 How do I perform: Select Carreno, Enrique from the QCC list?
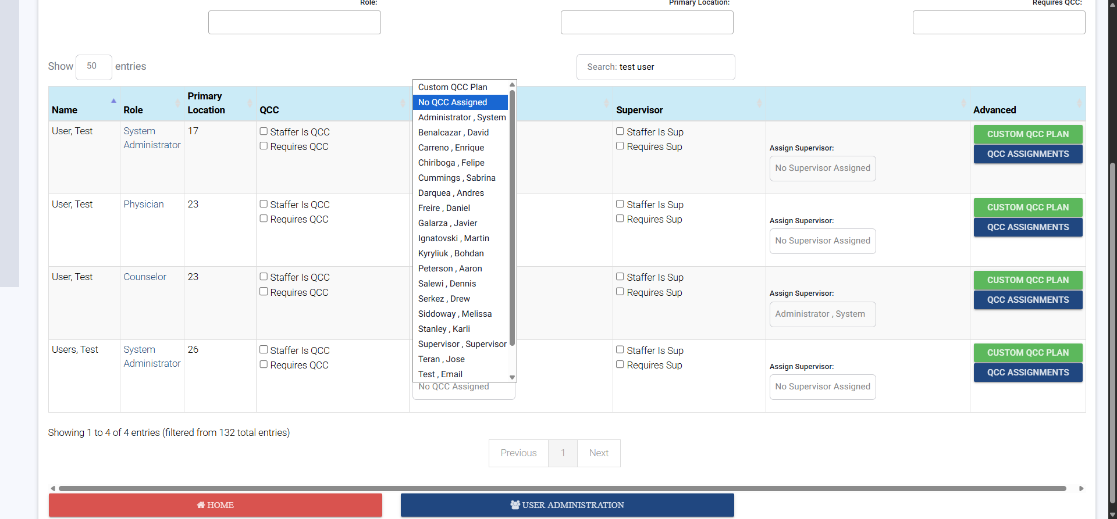pyautogui.click(x=451, y=148)
